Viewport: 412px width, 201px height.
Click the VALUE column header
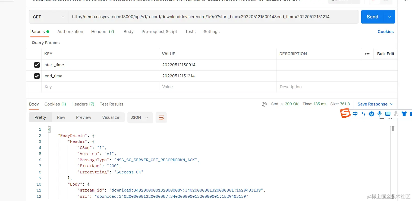[168, 54]
